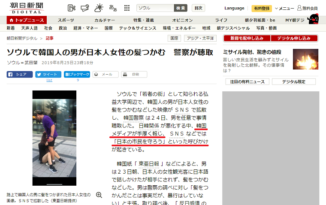Open the weather sun icon
326x205 pixels.
(99, 8)
